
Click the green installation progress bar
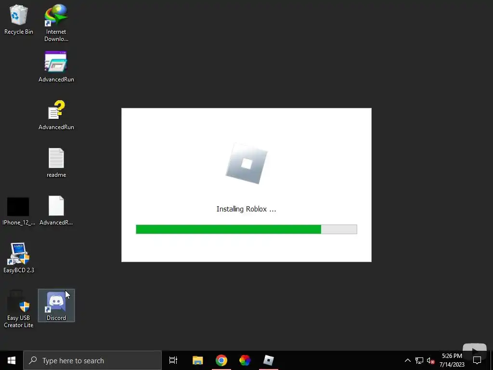(246, 229)
